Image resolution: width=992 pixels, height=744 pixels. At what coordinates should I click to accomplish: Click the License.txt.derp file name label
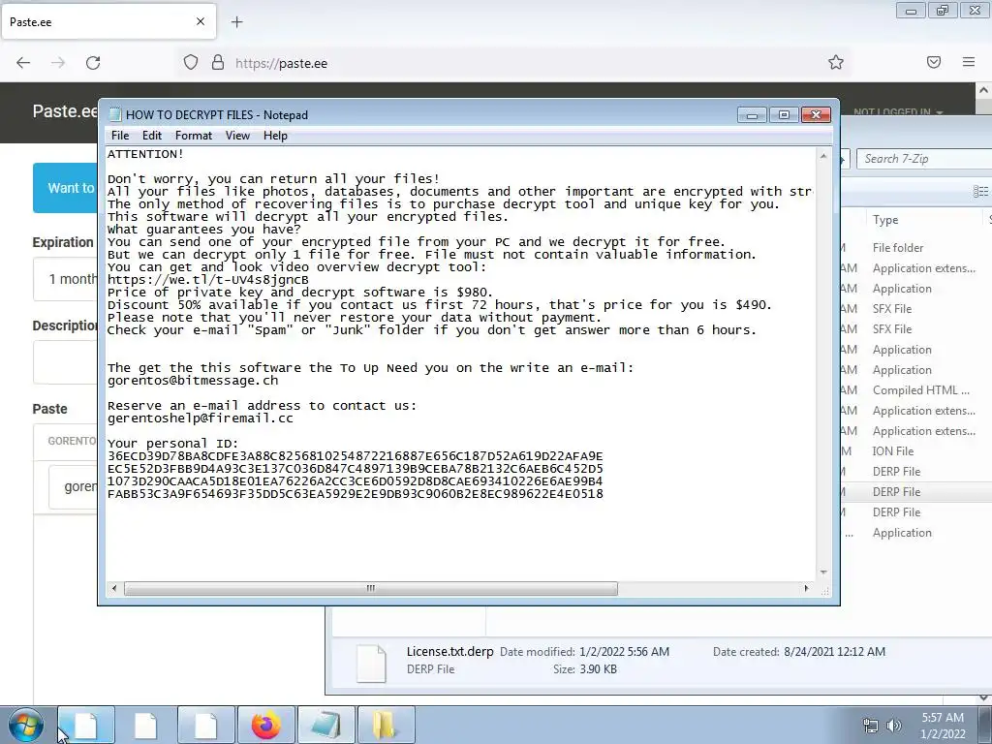point(449,652)
